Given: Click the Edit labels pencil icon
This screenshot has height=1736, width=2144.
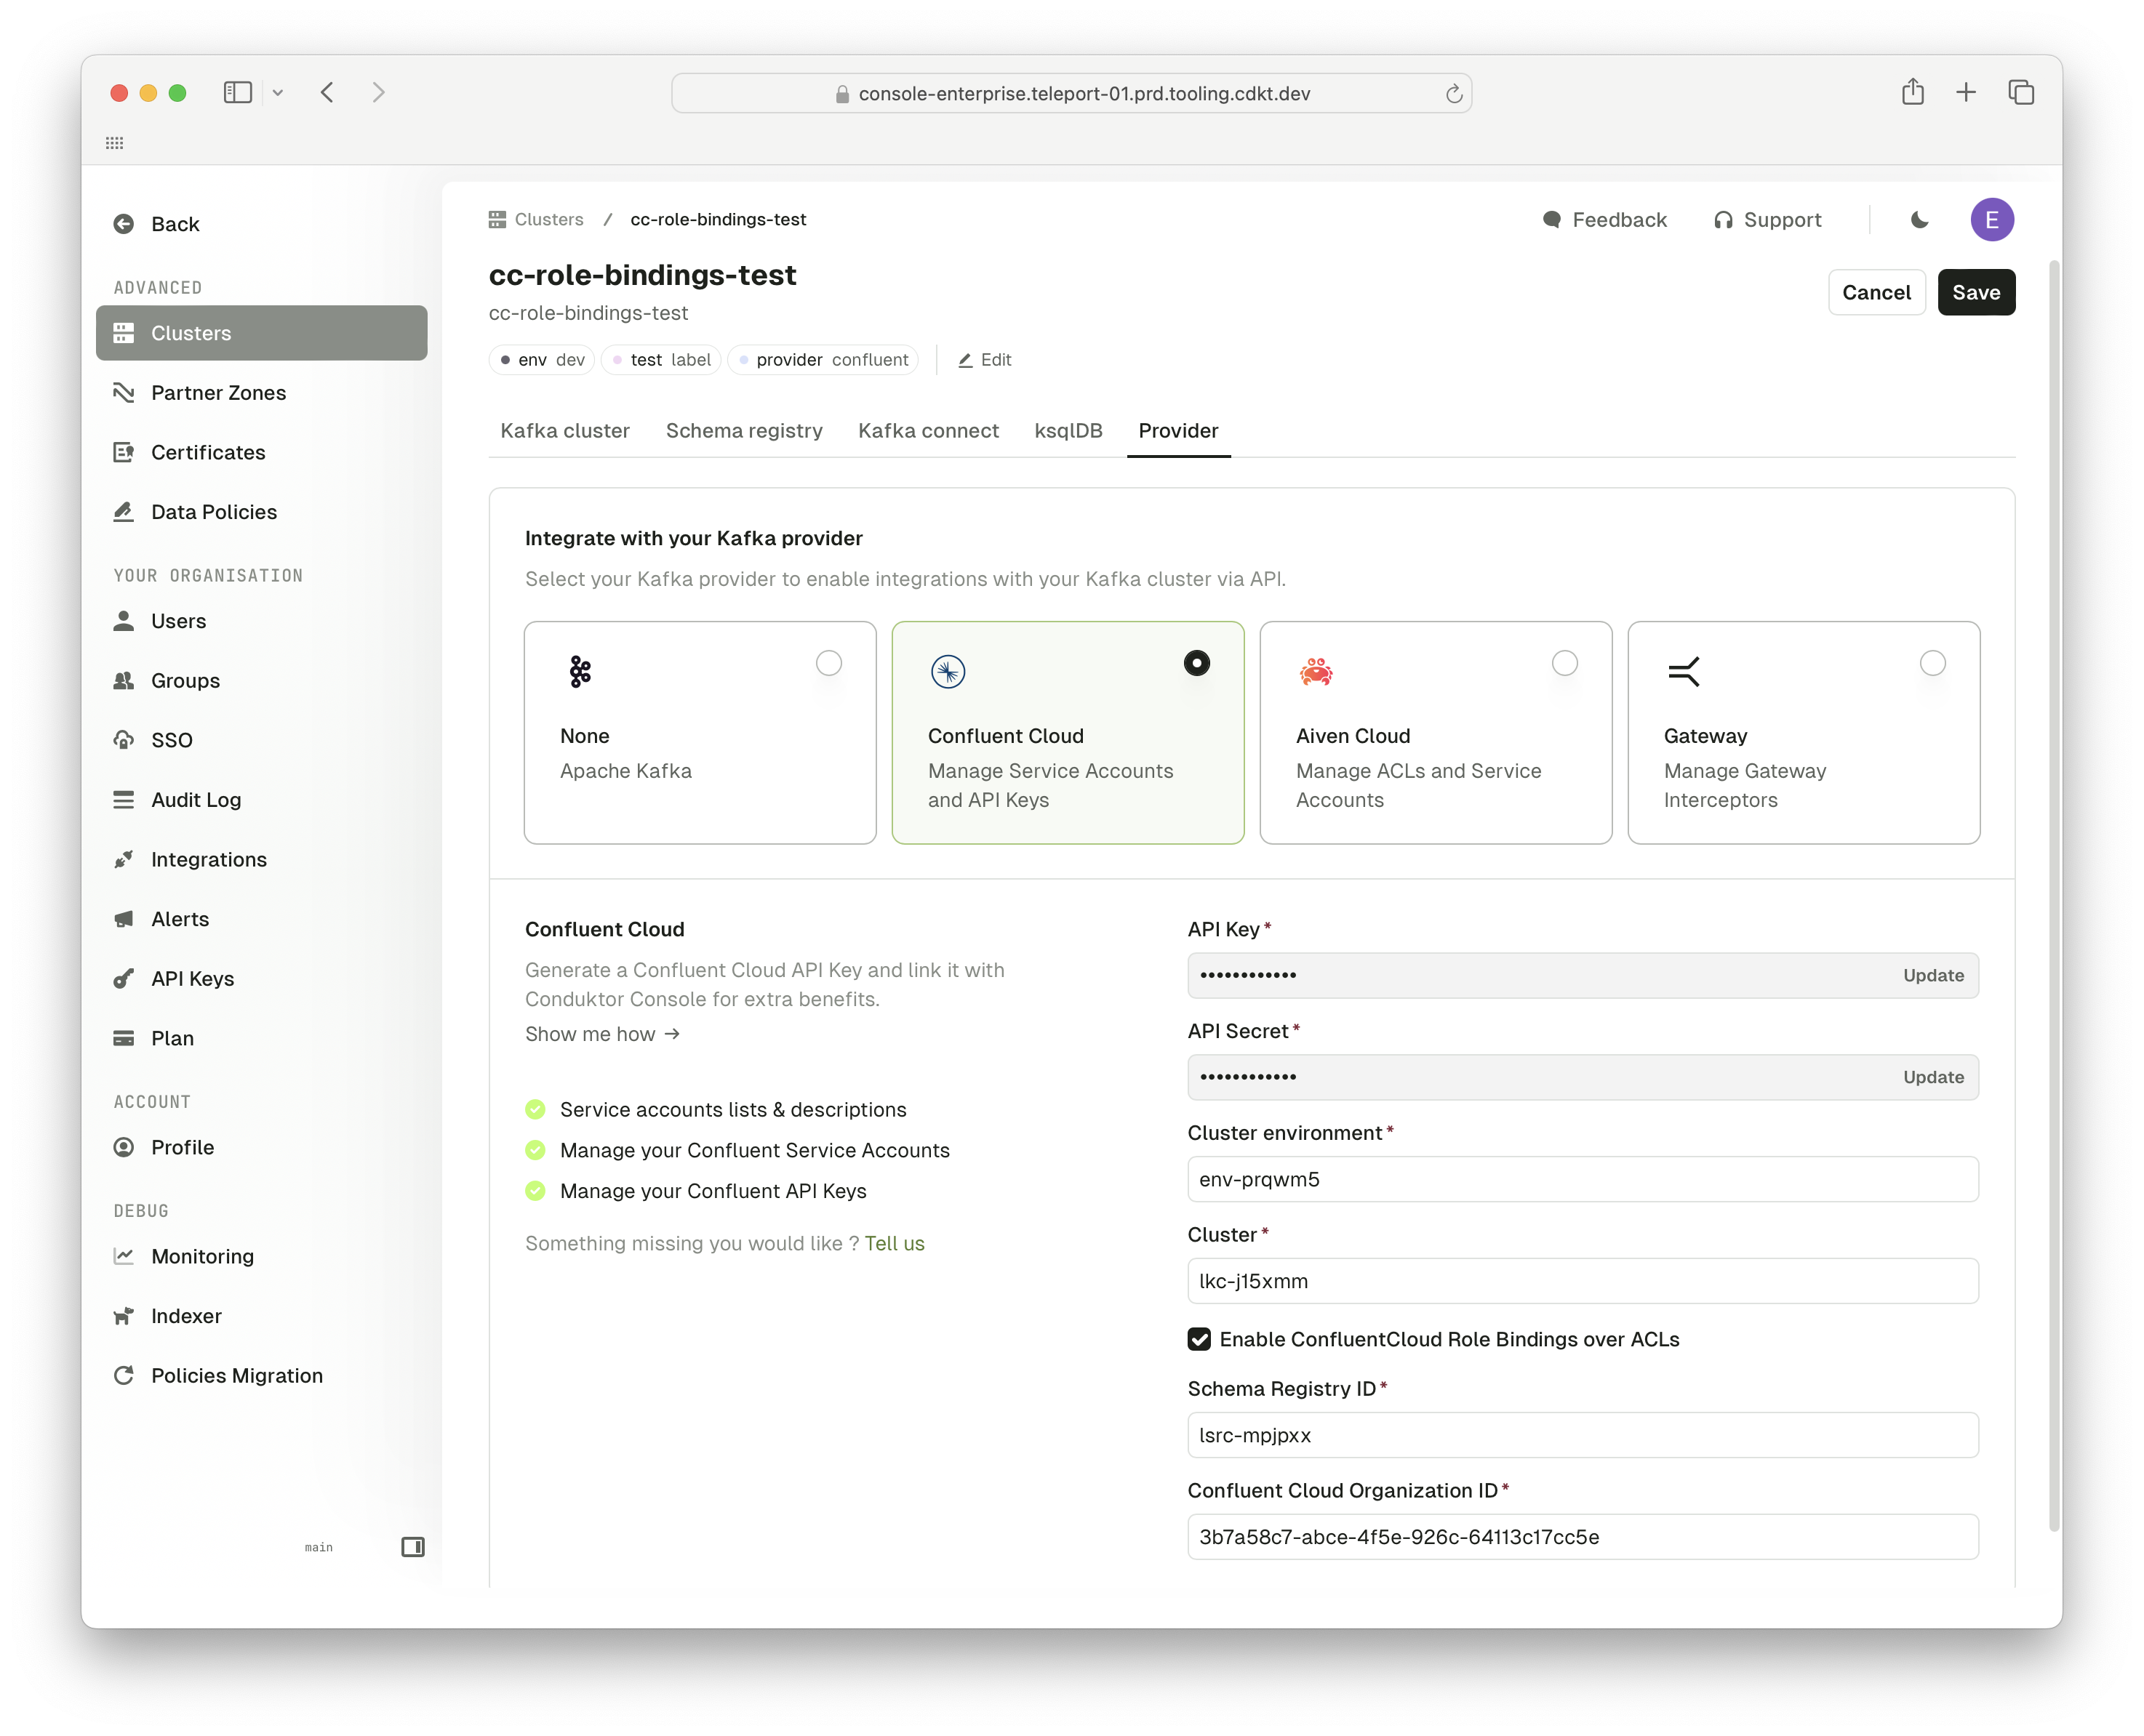Looking at the screenshot, I should pyautogui.click(x=965, y=360).
